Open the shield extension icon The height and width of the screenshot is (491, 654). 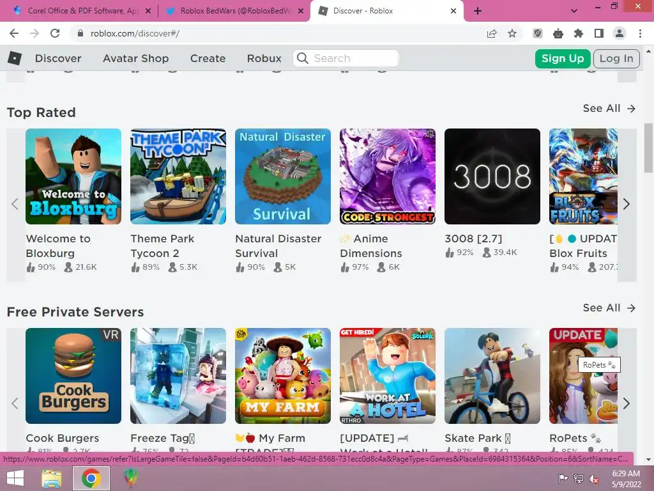tap(538, 33)
